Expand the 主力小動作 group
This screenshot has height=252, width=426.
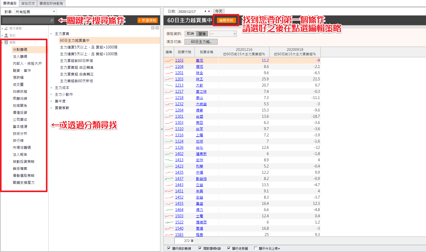[x=51, y=94]
